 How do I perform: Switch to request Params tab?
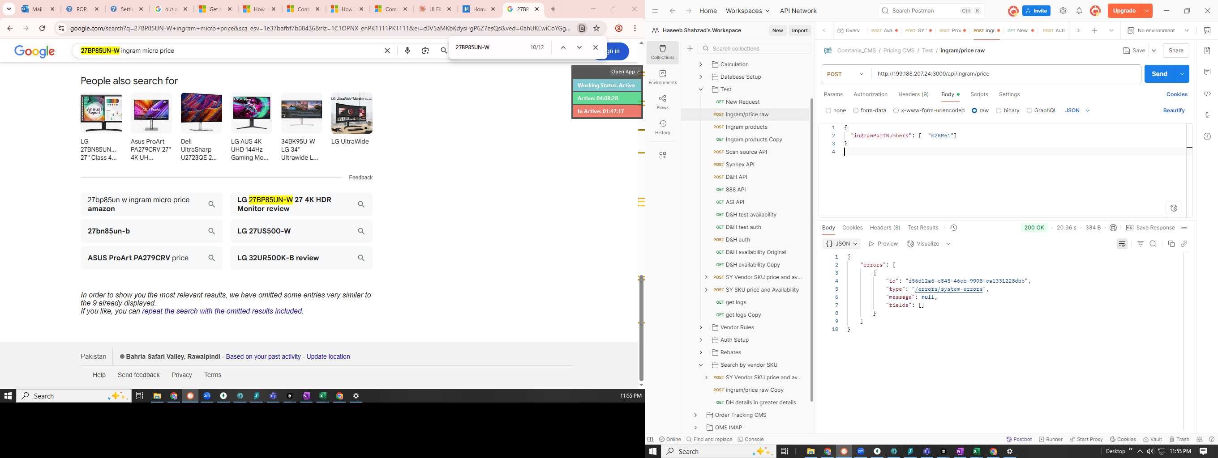click(833, 94)
